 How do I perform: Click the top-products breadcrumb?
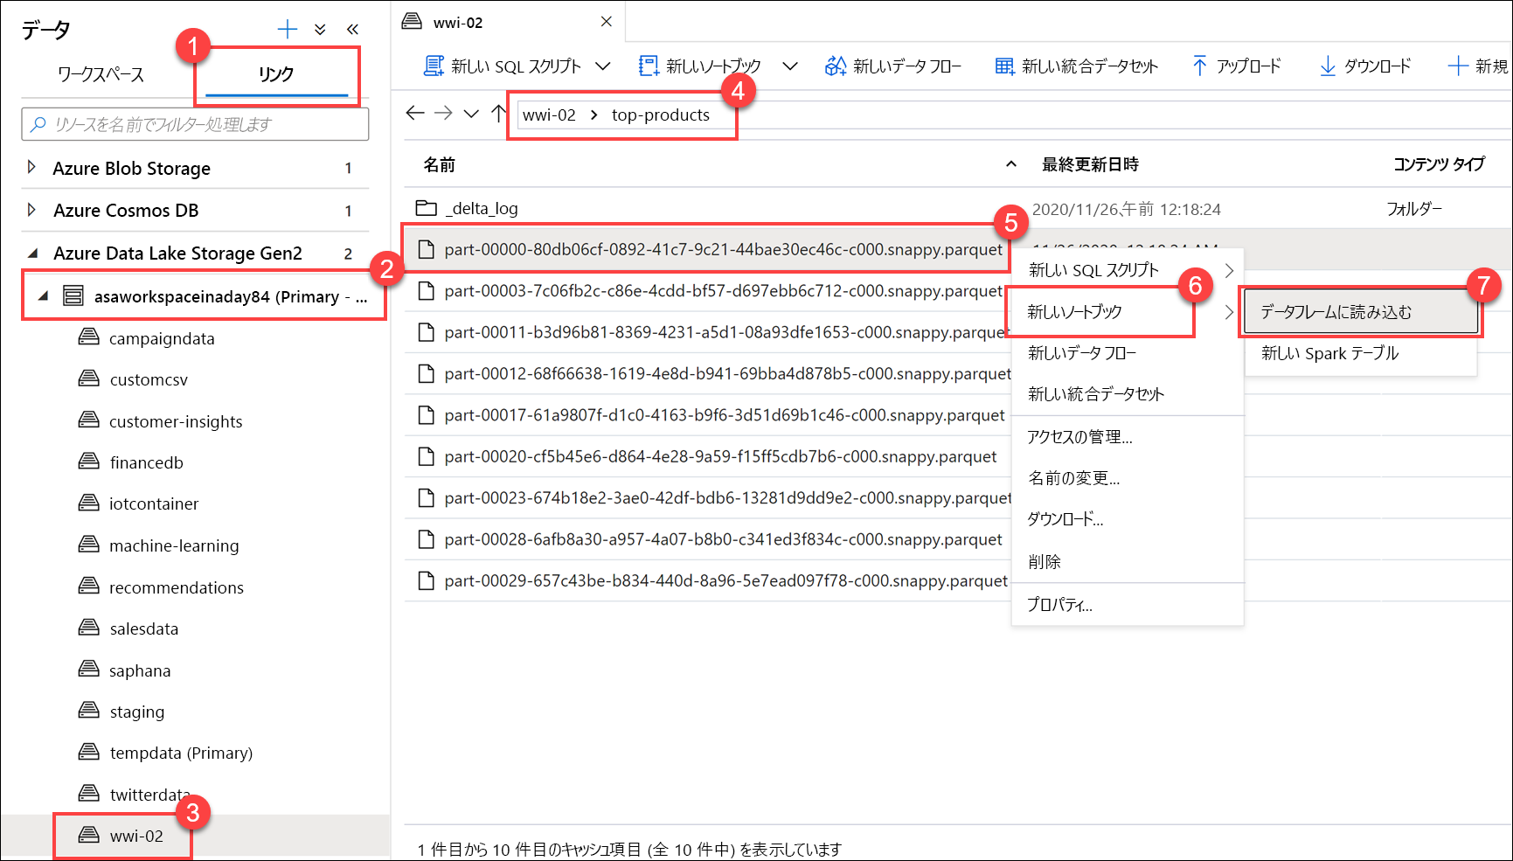coord(661,115)
